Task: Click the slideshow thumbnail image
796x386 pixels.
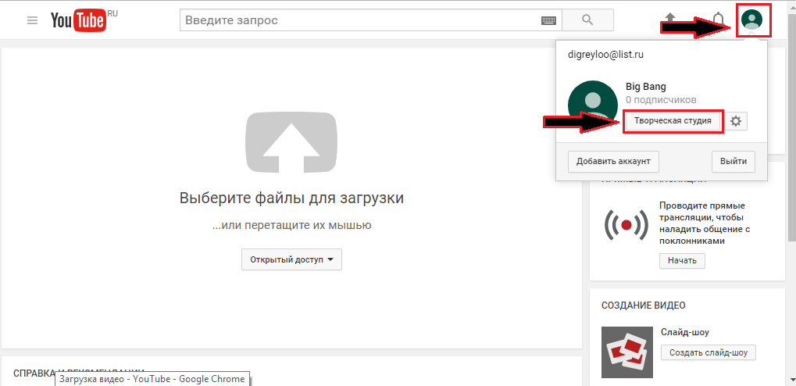Action: tap(627, 352)
